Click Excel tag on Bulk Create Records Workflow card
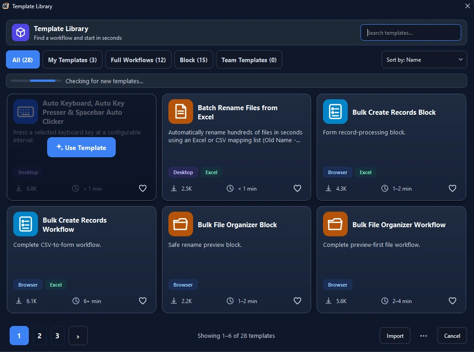The height and width of the screenshot is (352, 474). pyautogui.click(x=56, y=285)
